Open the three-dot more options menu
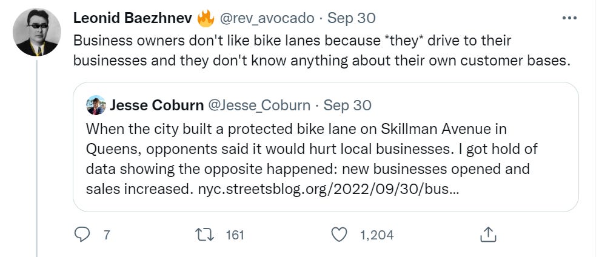 click(x=569, y=18)
